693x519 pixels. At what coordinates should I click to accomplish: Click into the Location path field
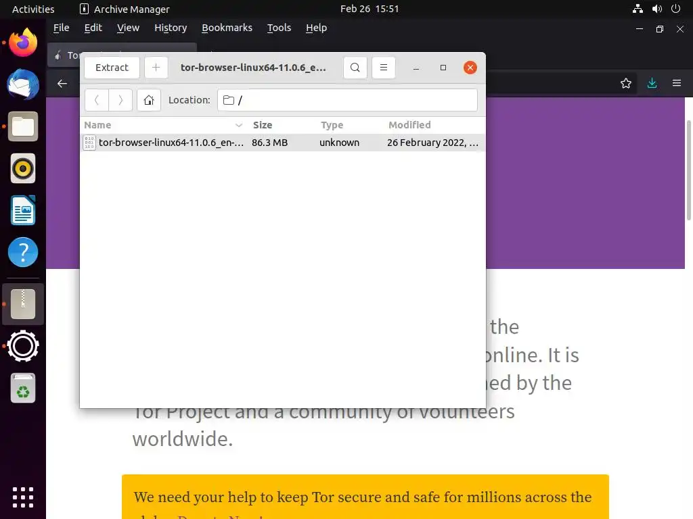[x=347, y=100]
